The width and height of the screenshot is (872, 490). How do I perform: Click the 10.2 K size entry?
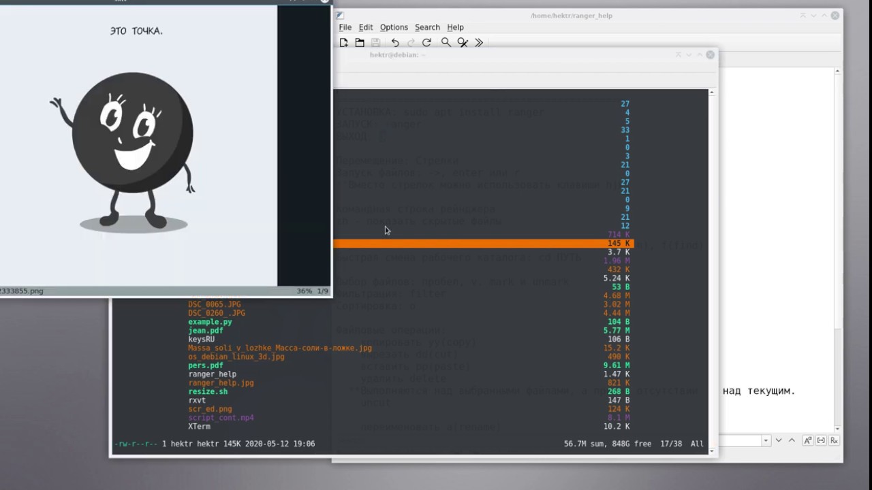[x=617, y=427]
